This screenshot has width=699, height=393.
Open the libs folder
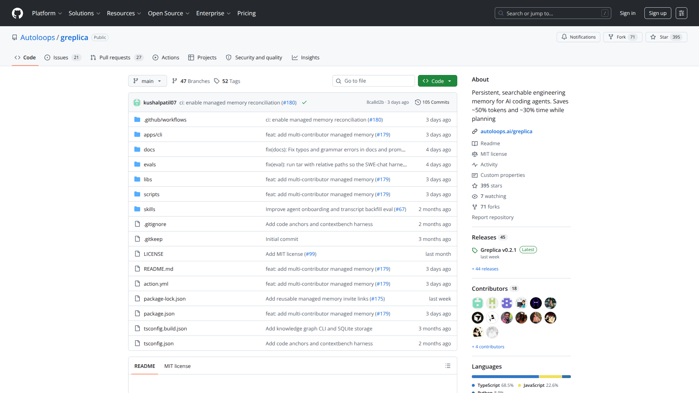coord(148,179)
